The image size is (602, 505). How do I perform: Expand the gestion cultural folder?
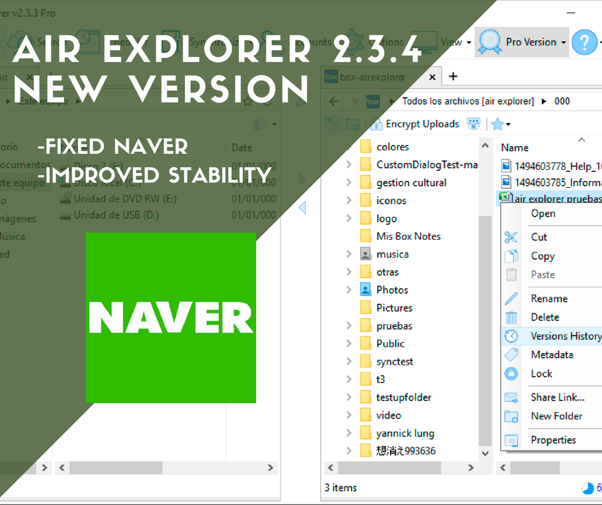click(x=348, y=183)
